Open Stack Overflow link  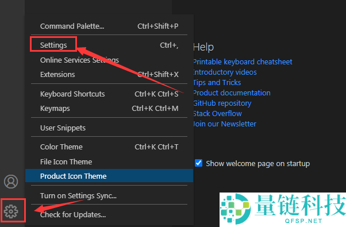pyautogui.click(x=217, y=114)
